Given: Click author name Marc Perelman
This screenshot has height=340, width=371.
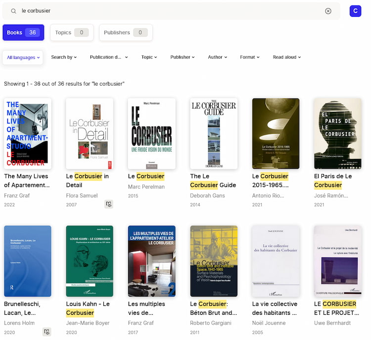Looking at the screenshot, I should tap(146, 187).
